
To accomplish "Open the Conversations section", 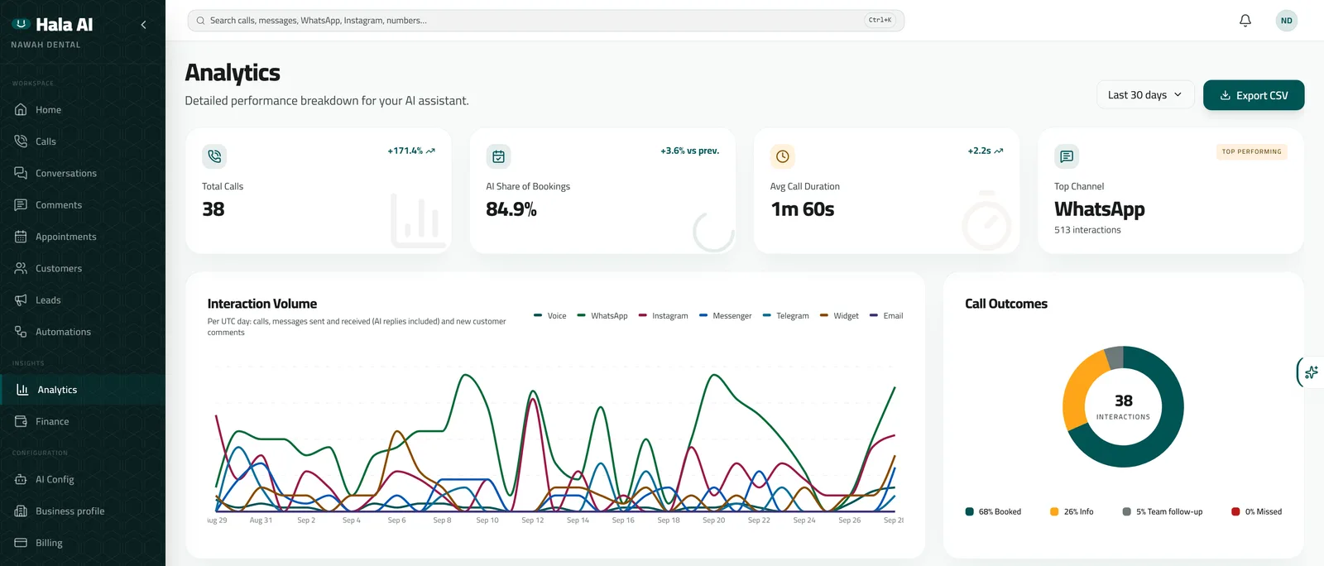I will (x=83, y=173).
